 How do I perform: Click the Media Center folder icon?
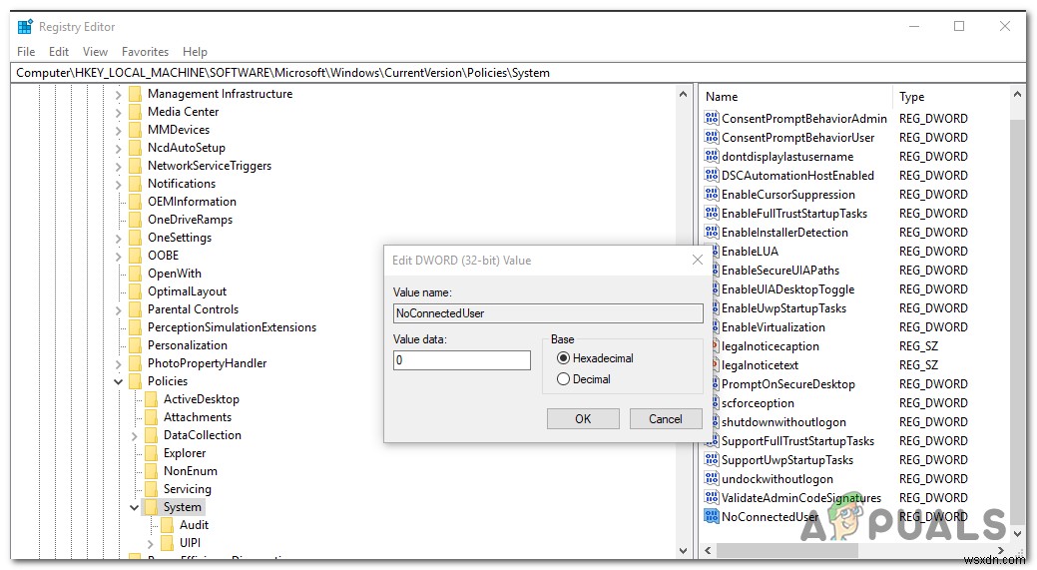(x=136, y=112)
